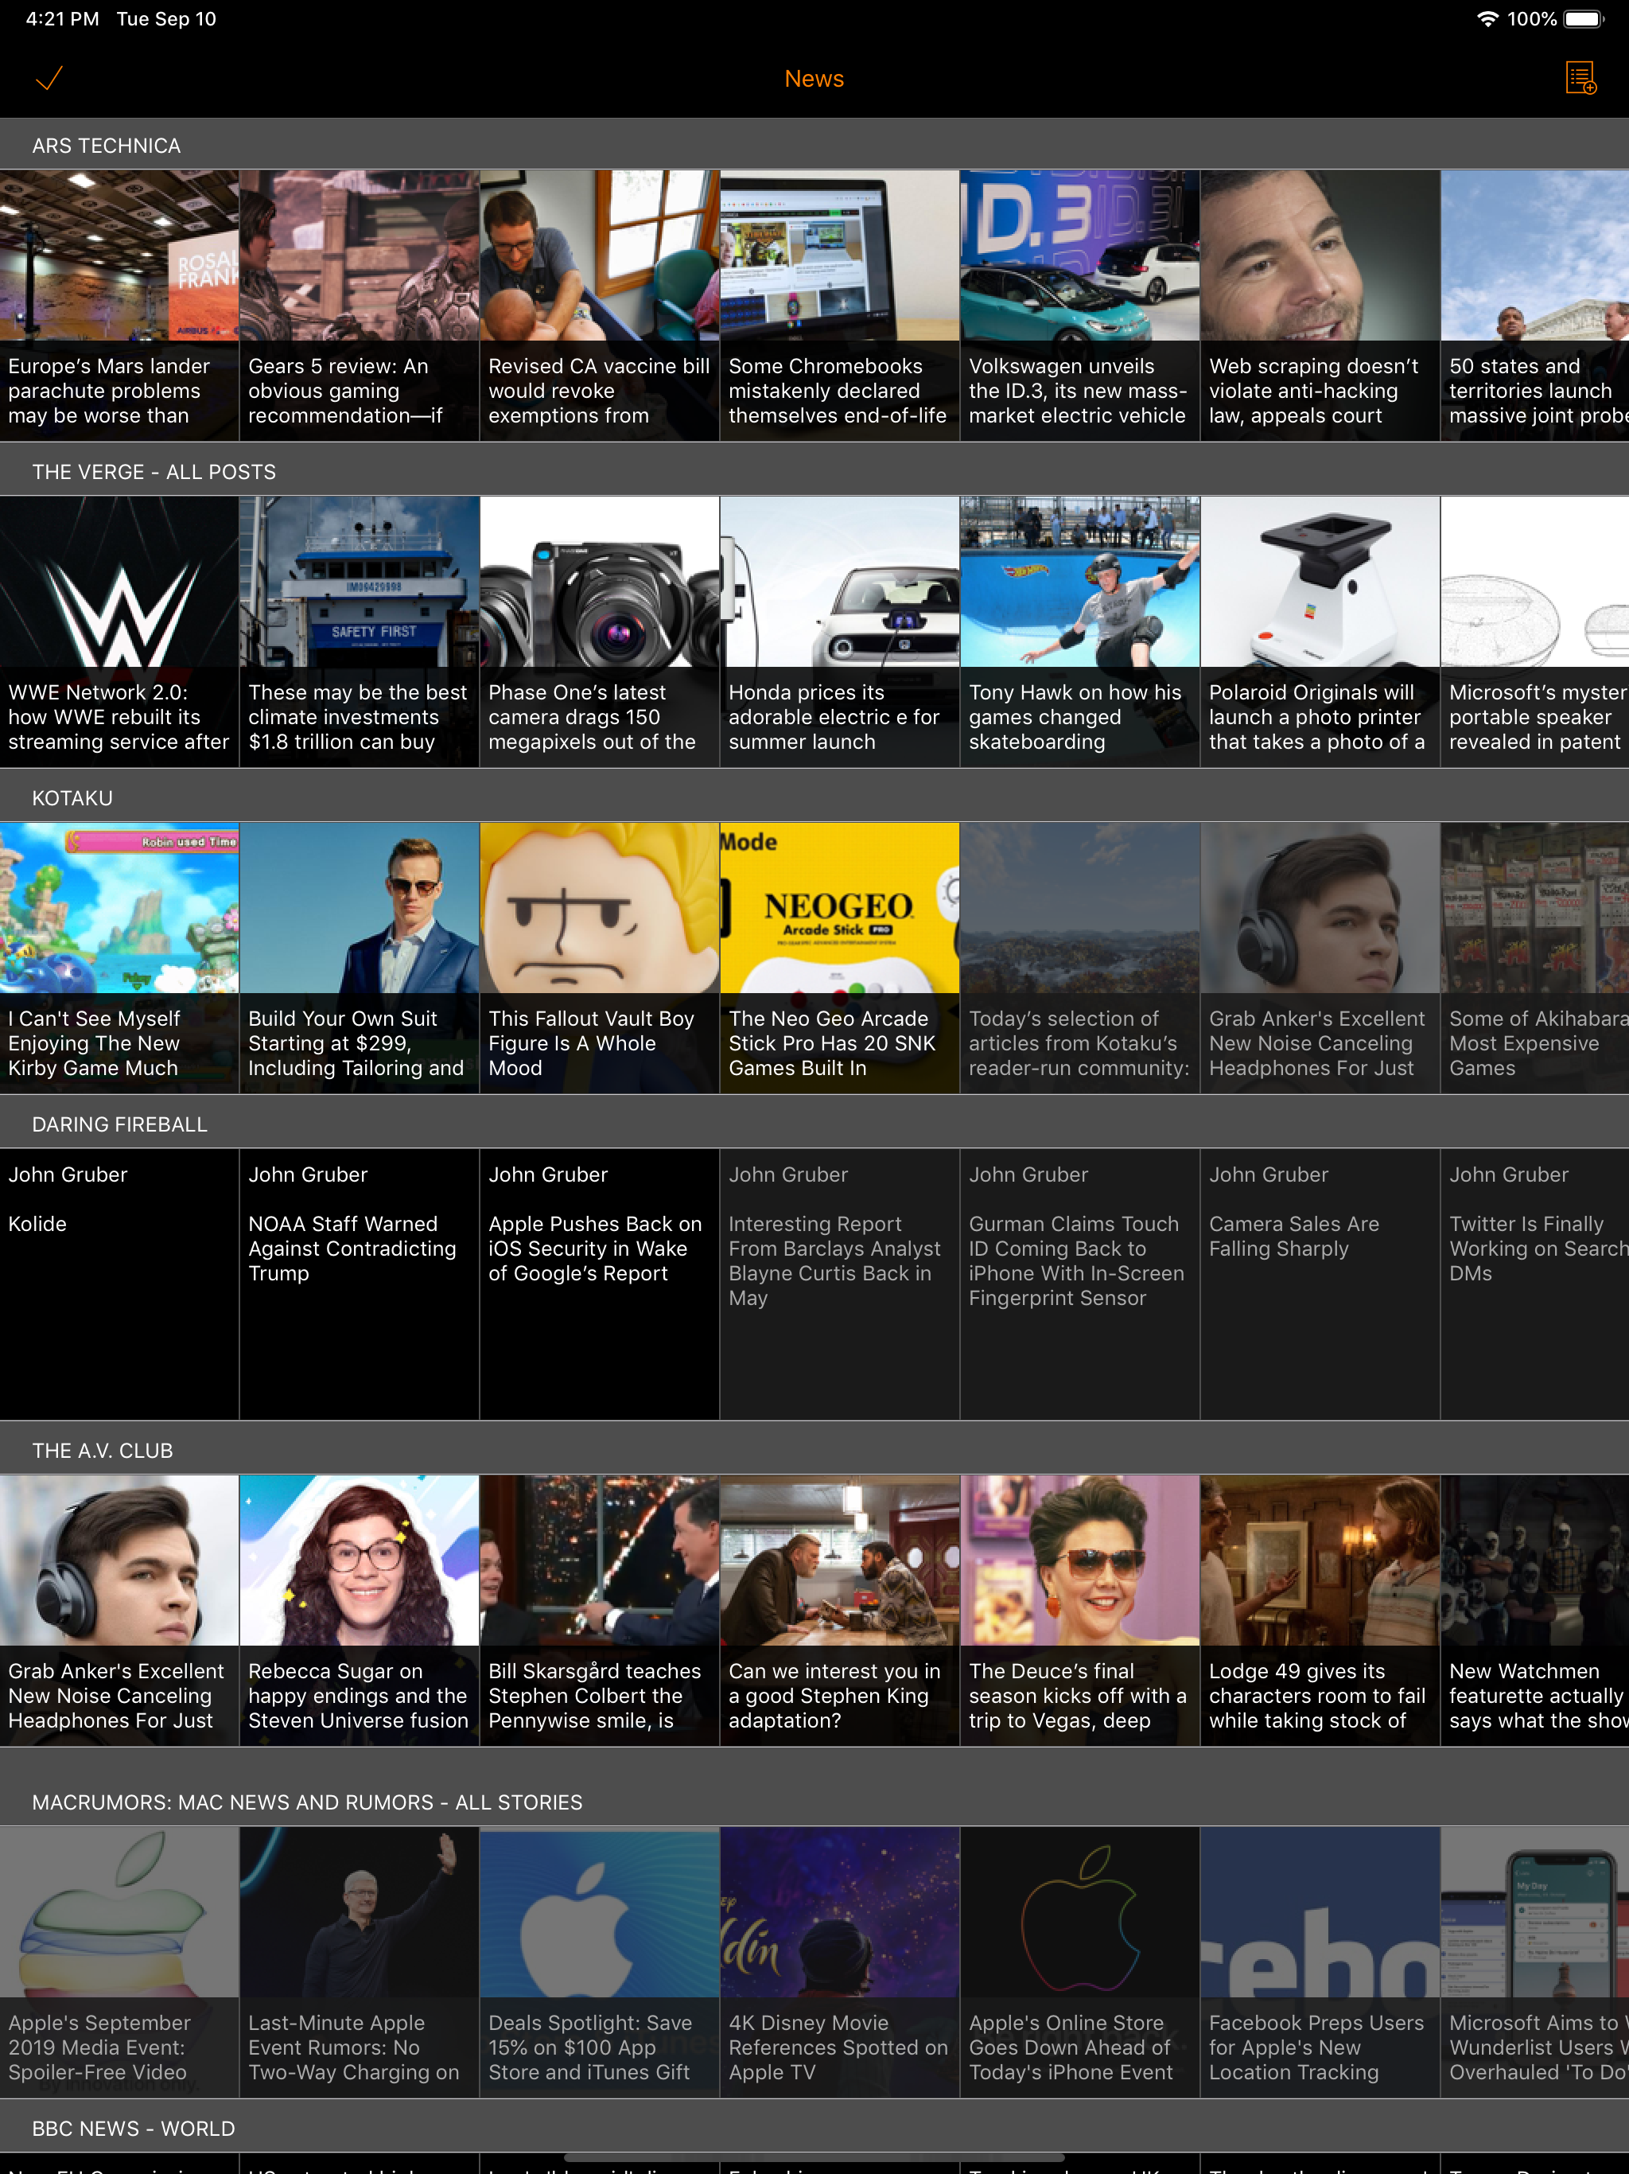Image resolution: width=1629 pixels, height=2174 pixels.
Task: Open Neo Geo Arcade Stick Pro article
Action: (839, 957)
